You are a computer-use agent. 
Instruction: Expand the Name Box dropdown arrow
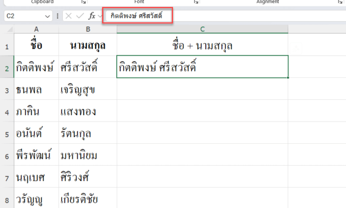[x=47, y=16]
